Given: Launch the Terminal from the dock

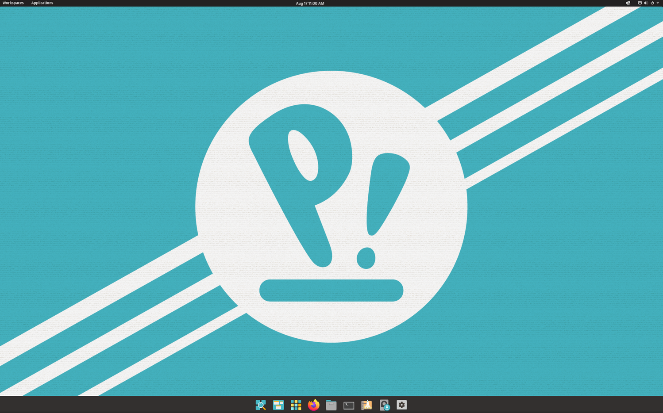Looking at the screenshot, I should [349, 405].
